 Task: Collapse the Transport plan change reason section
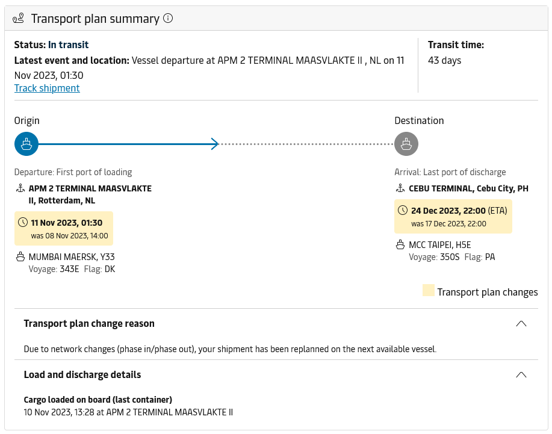(x=521, y=323)
